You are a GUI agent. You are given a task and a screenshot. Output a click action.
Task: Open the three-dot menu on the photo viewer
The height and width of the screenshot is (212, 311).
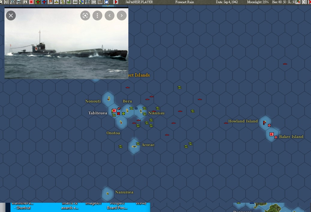[x=97, y=15]
